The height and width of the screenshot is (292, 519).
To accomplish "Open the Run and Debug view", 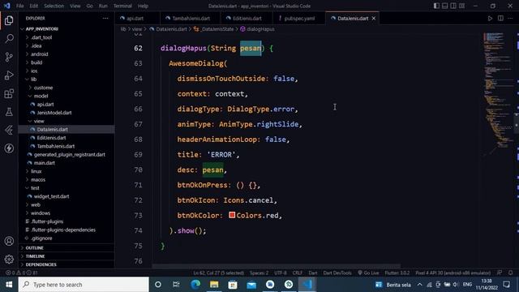I will [x=9, y=75].
